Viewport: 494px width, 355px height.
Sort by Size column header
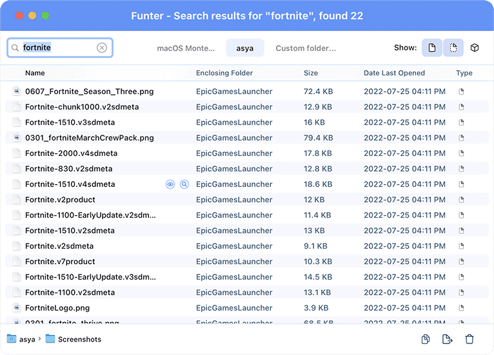click(x=311, y=73)
